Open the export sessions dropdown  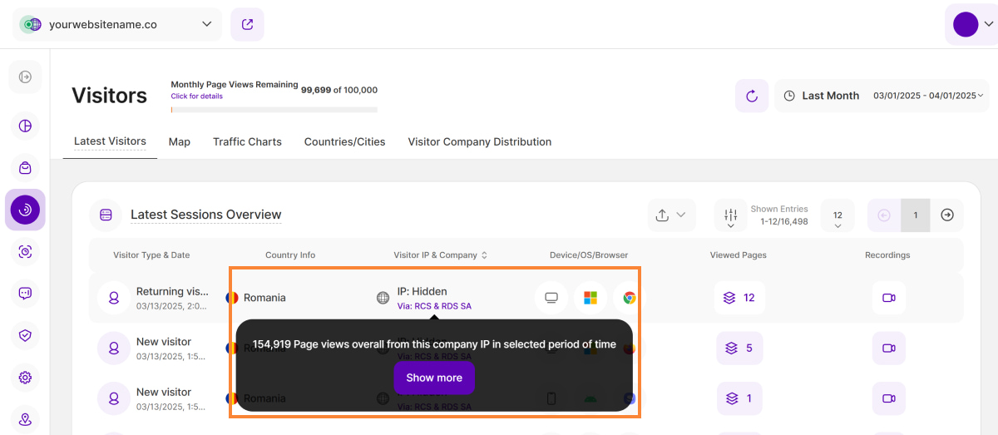coord(670,215)
